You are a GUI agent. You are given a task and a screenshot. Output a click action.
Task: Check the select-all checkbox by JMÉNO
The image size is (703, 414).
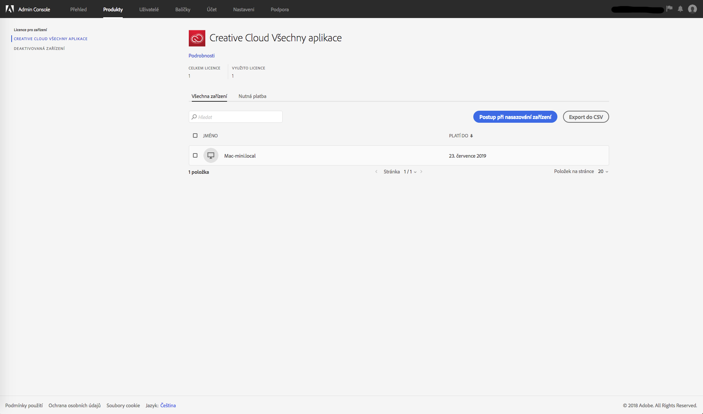pos(195,135)
